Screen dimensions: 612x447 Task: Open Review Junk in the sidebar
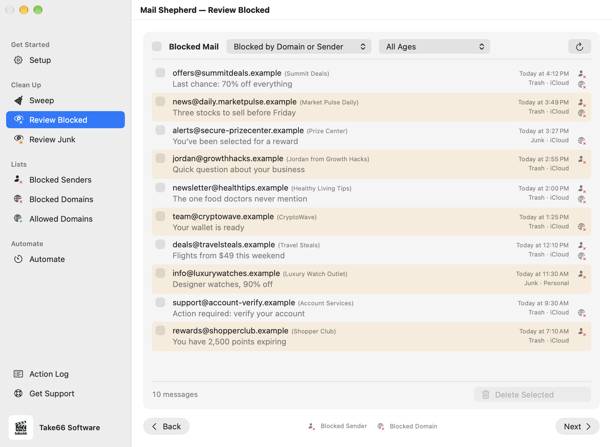[65, 139]
